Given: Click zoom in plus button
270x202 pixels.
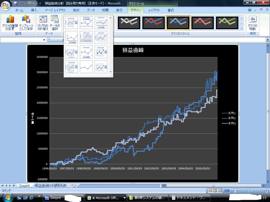Looking at the screenshot, I should click(267, 190).
